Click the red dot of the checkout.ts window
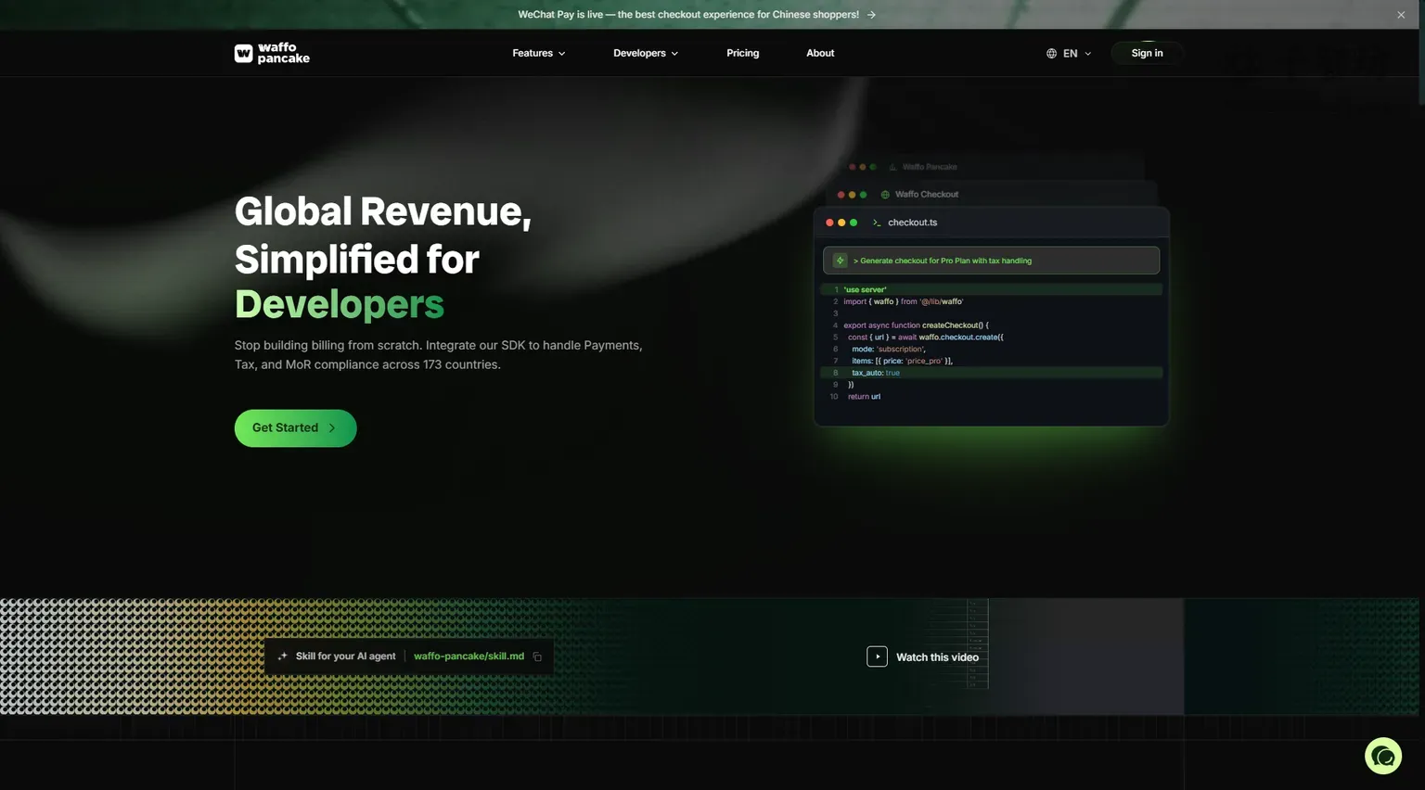The image size is (1425, 790). pyautogui.click(x=829, y=223)
